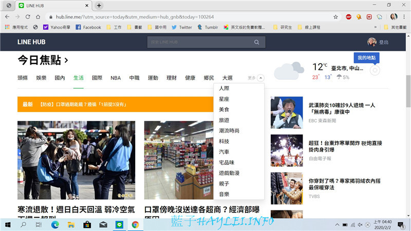Open the Twitter bookmark

[182, 27]
